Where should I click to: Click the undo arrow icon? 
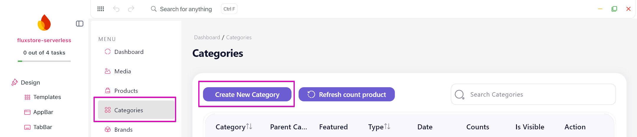[x=116, y=9]
